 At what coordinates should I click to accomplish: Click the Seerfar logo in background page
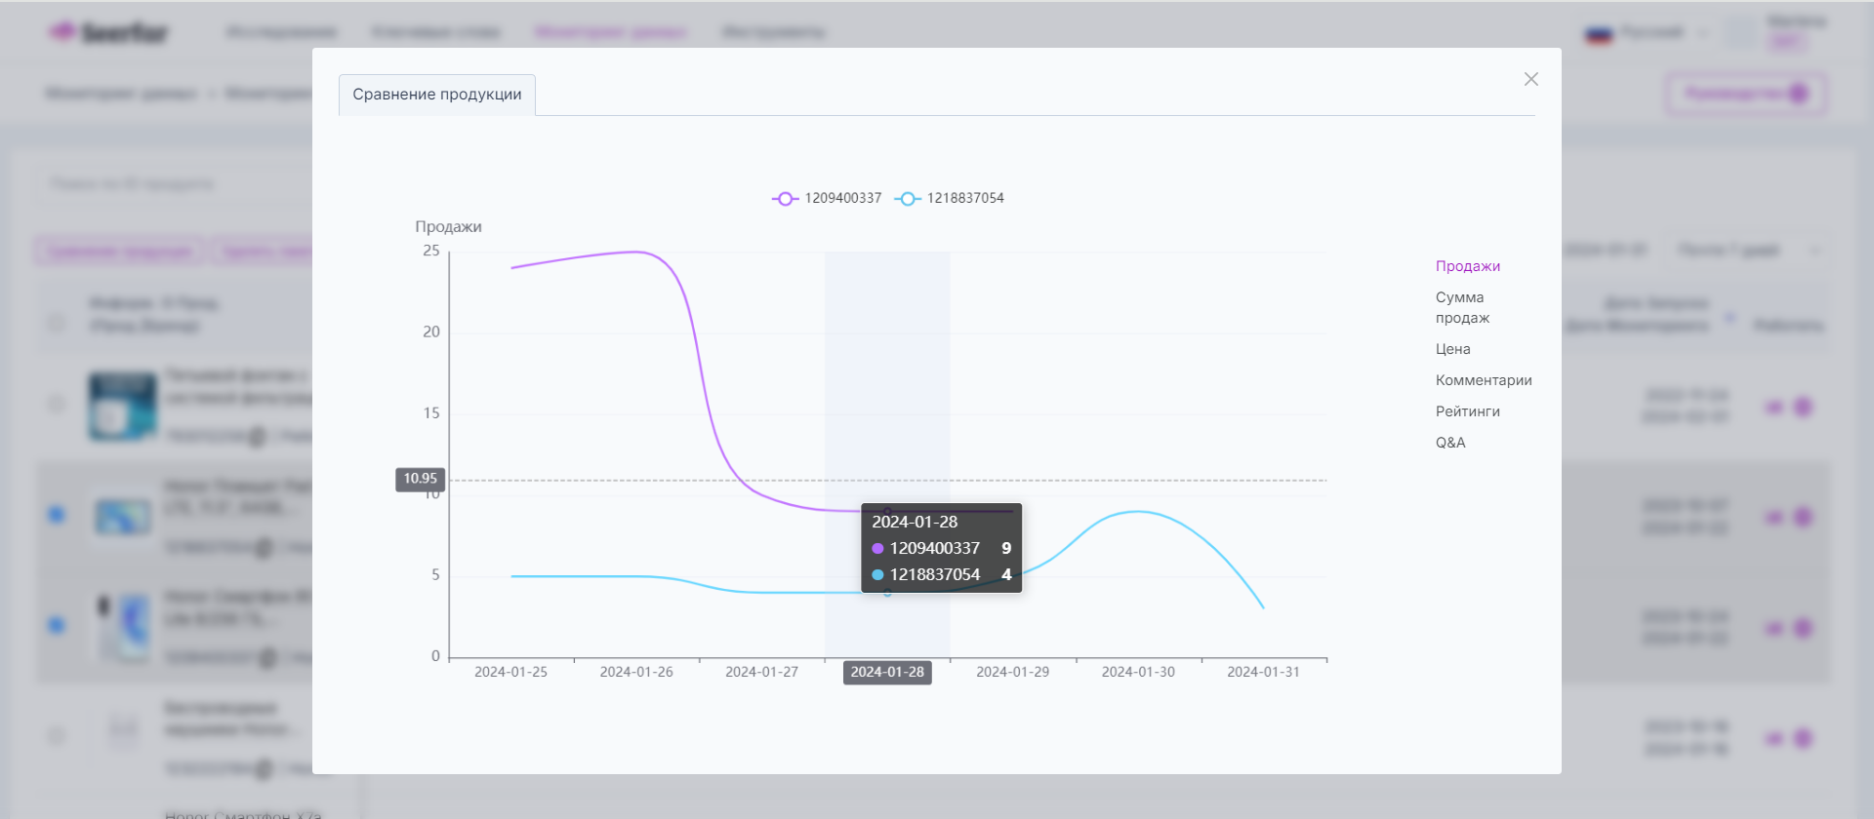click(x=108, y=32)
